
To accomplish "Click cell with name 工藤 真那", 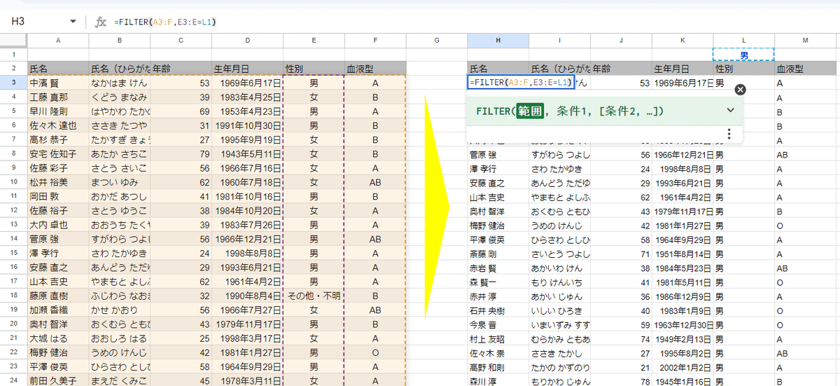I will [x=58, y=97].
